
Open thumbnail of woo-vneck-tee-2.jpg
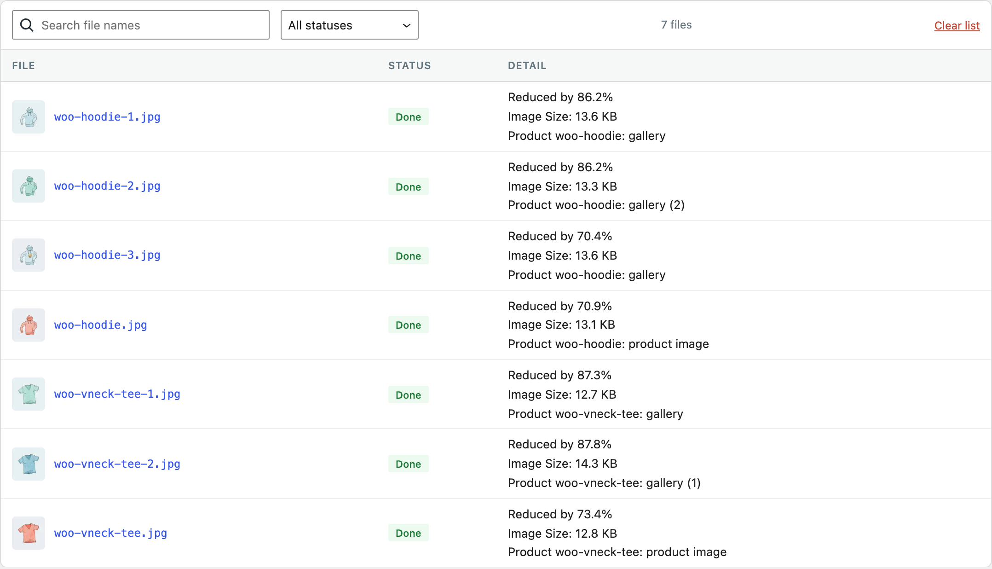[29, 464]
